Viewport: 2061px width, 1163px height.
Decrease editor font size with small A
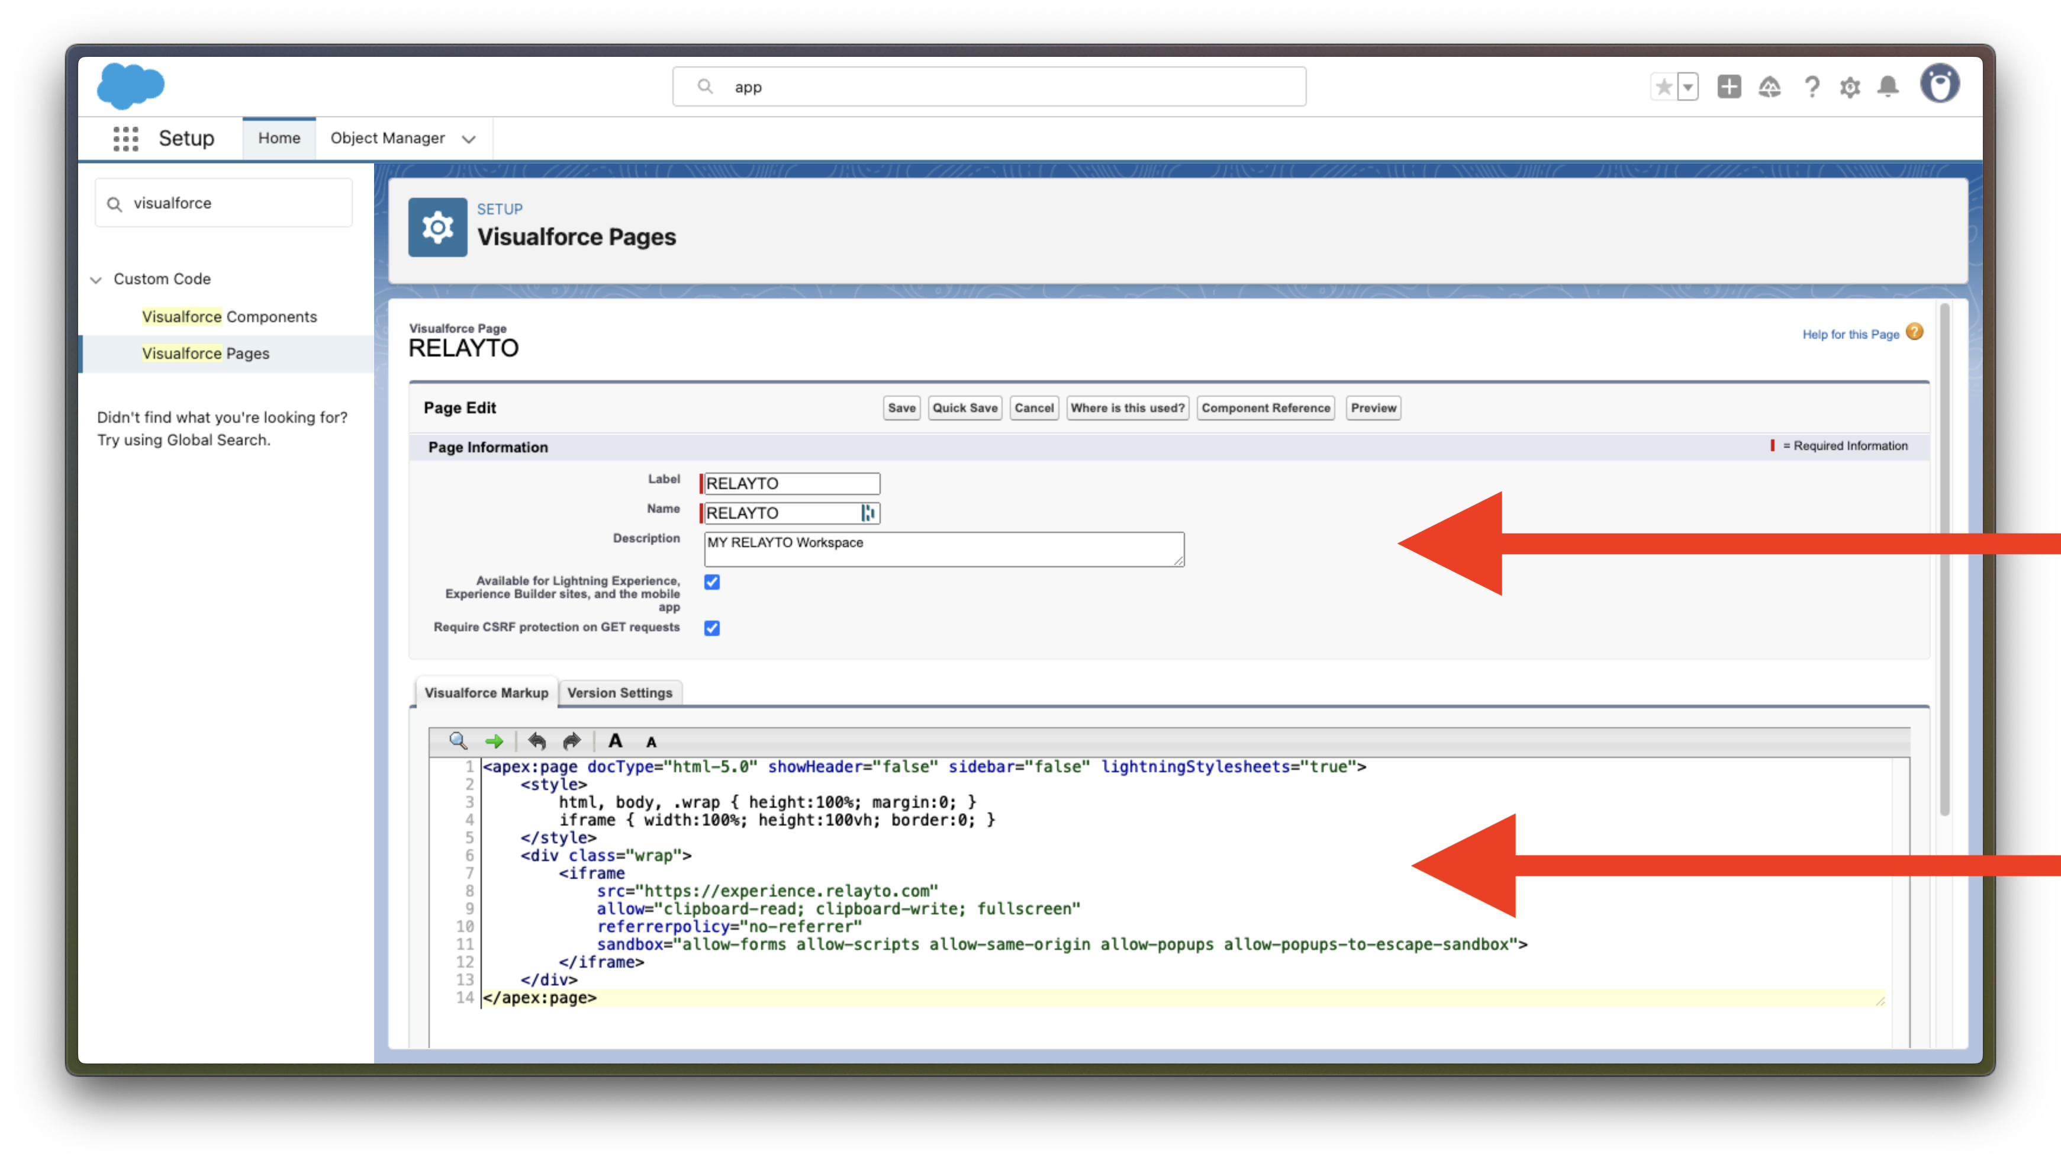pyautogui.click(x=651, y=742)
